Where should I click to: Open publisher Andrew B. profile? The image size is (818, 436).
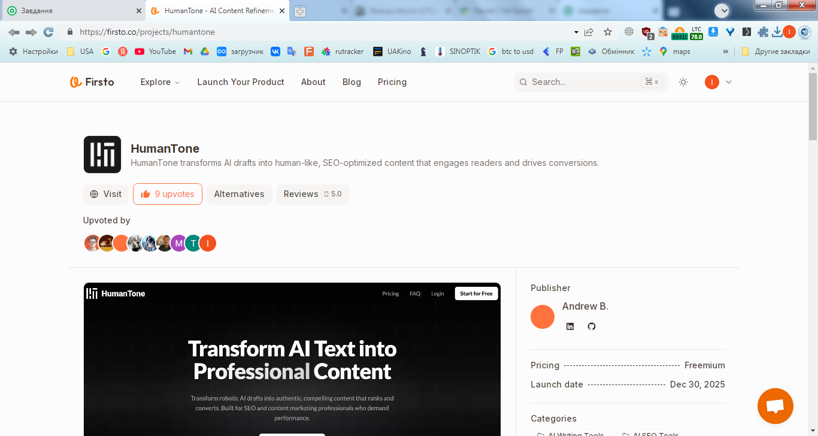click(x=585, y=306)
